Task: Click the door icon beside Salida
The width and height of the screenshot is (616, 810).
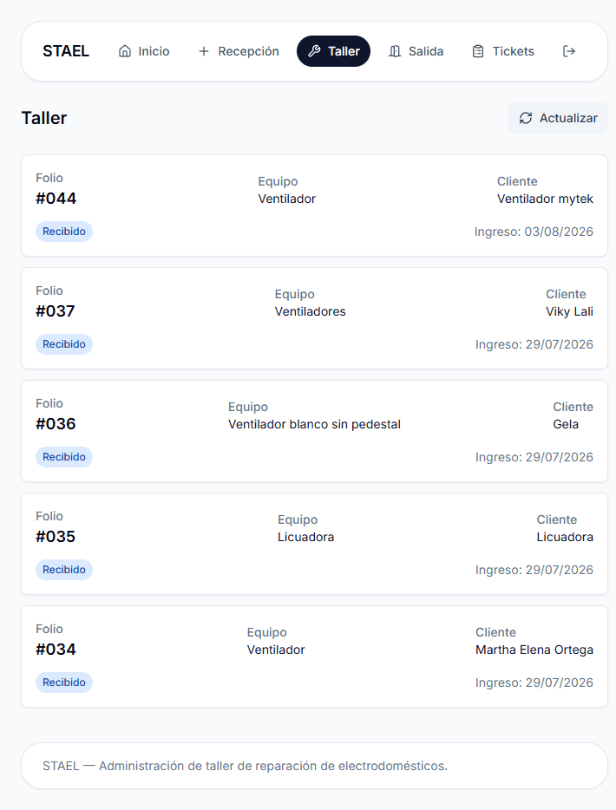Action: pyautogui.click(x=395, y=51)
